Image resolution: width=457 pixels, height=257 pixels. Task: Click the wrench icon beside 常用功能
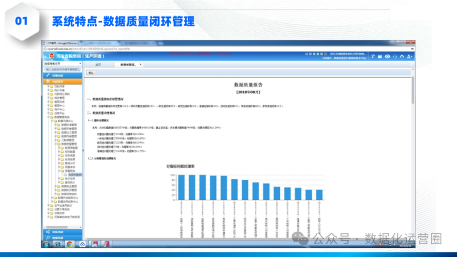pos(48,75)
